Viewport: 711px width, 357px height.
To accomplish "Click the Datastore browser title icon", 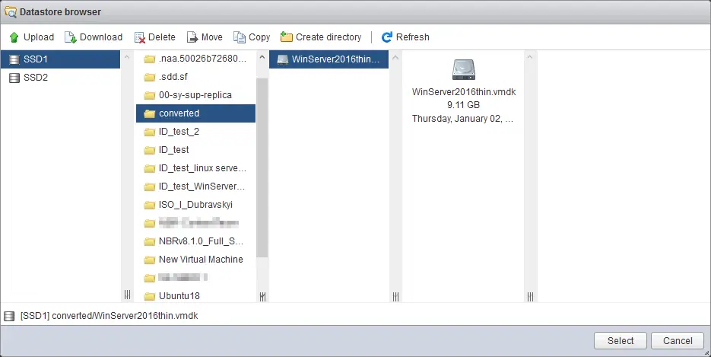I will point(10,11).
